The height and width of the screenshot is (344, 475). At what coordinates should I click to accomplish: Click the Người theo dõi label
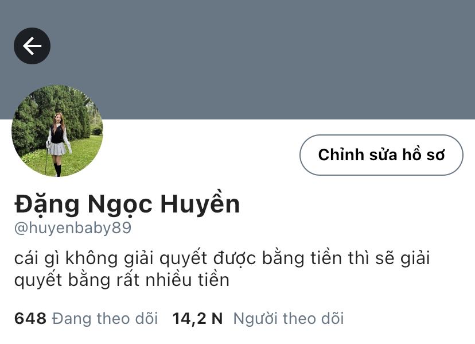coord(289,319)
